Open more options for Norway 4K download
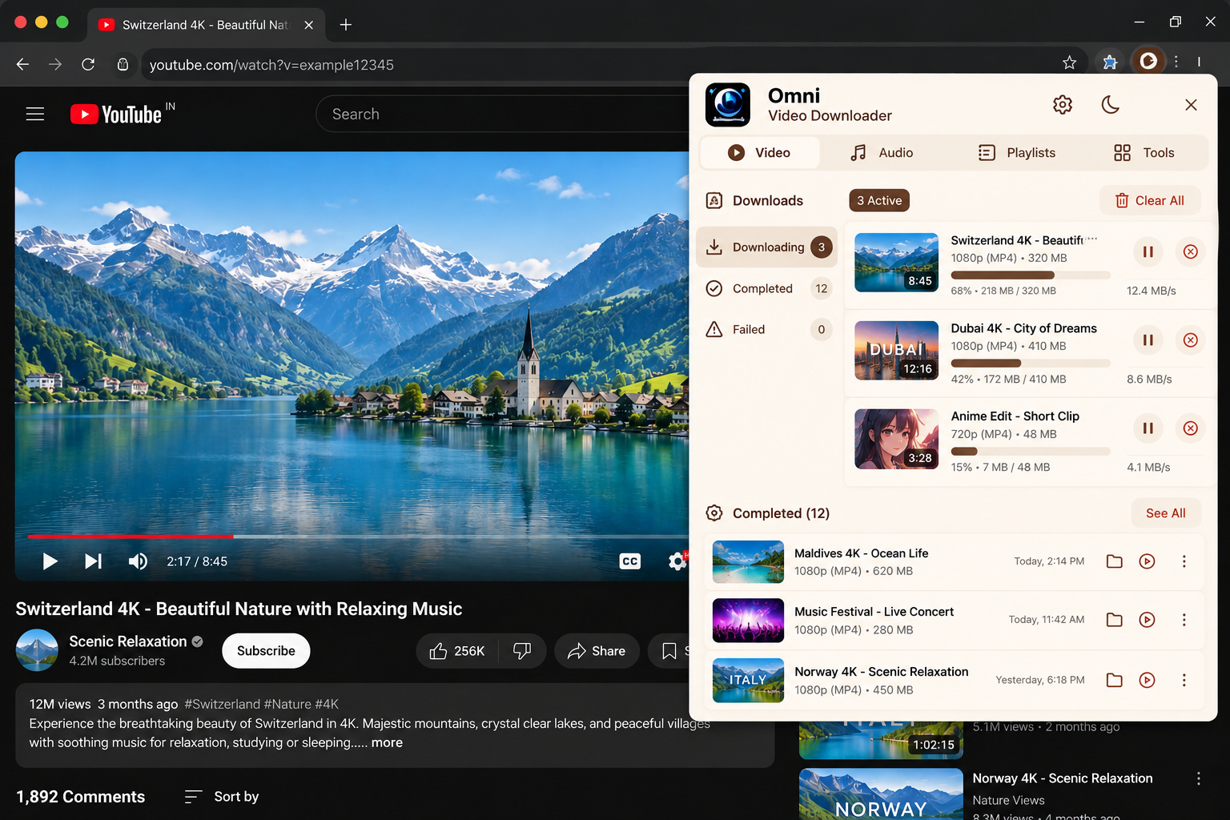The width and height of the screenshot is (1230, 820). pos(1184,680)
